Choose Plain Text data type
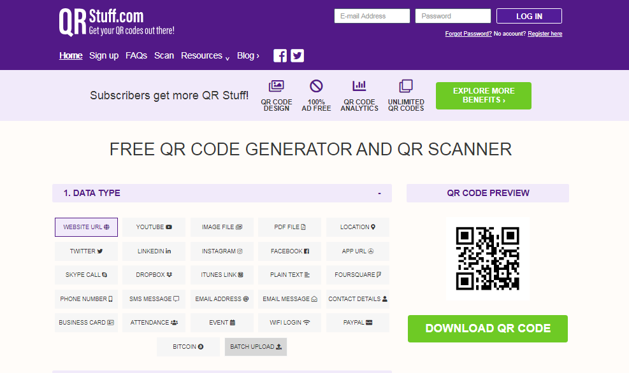The height and width of the screenshot is (373, 629). (x=289, y=275)
